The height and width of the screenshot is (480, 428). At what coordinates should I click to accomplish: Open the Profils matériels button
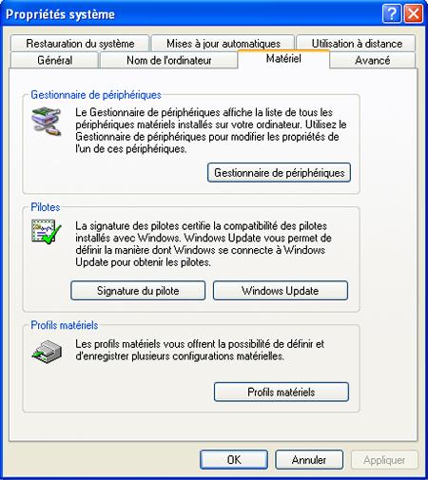[x=282, y=392]
